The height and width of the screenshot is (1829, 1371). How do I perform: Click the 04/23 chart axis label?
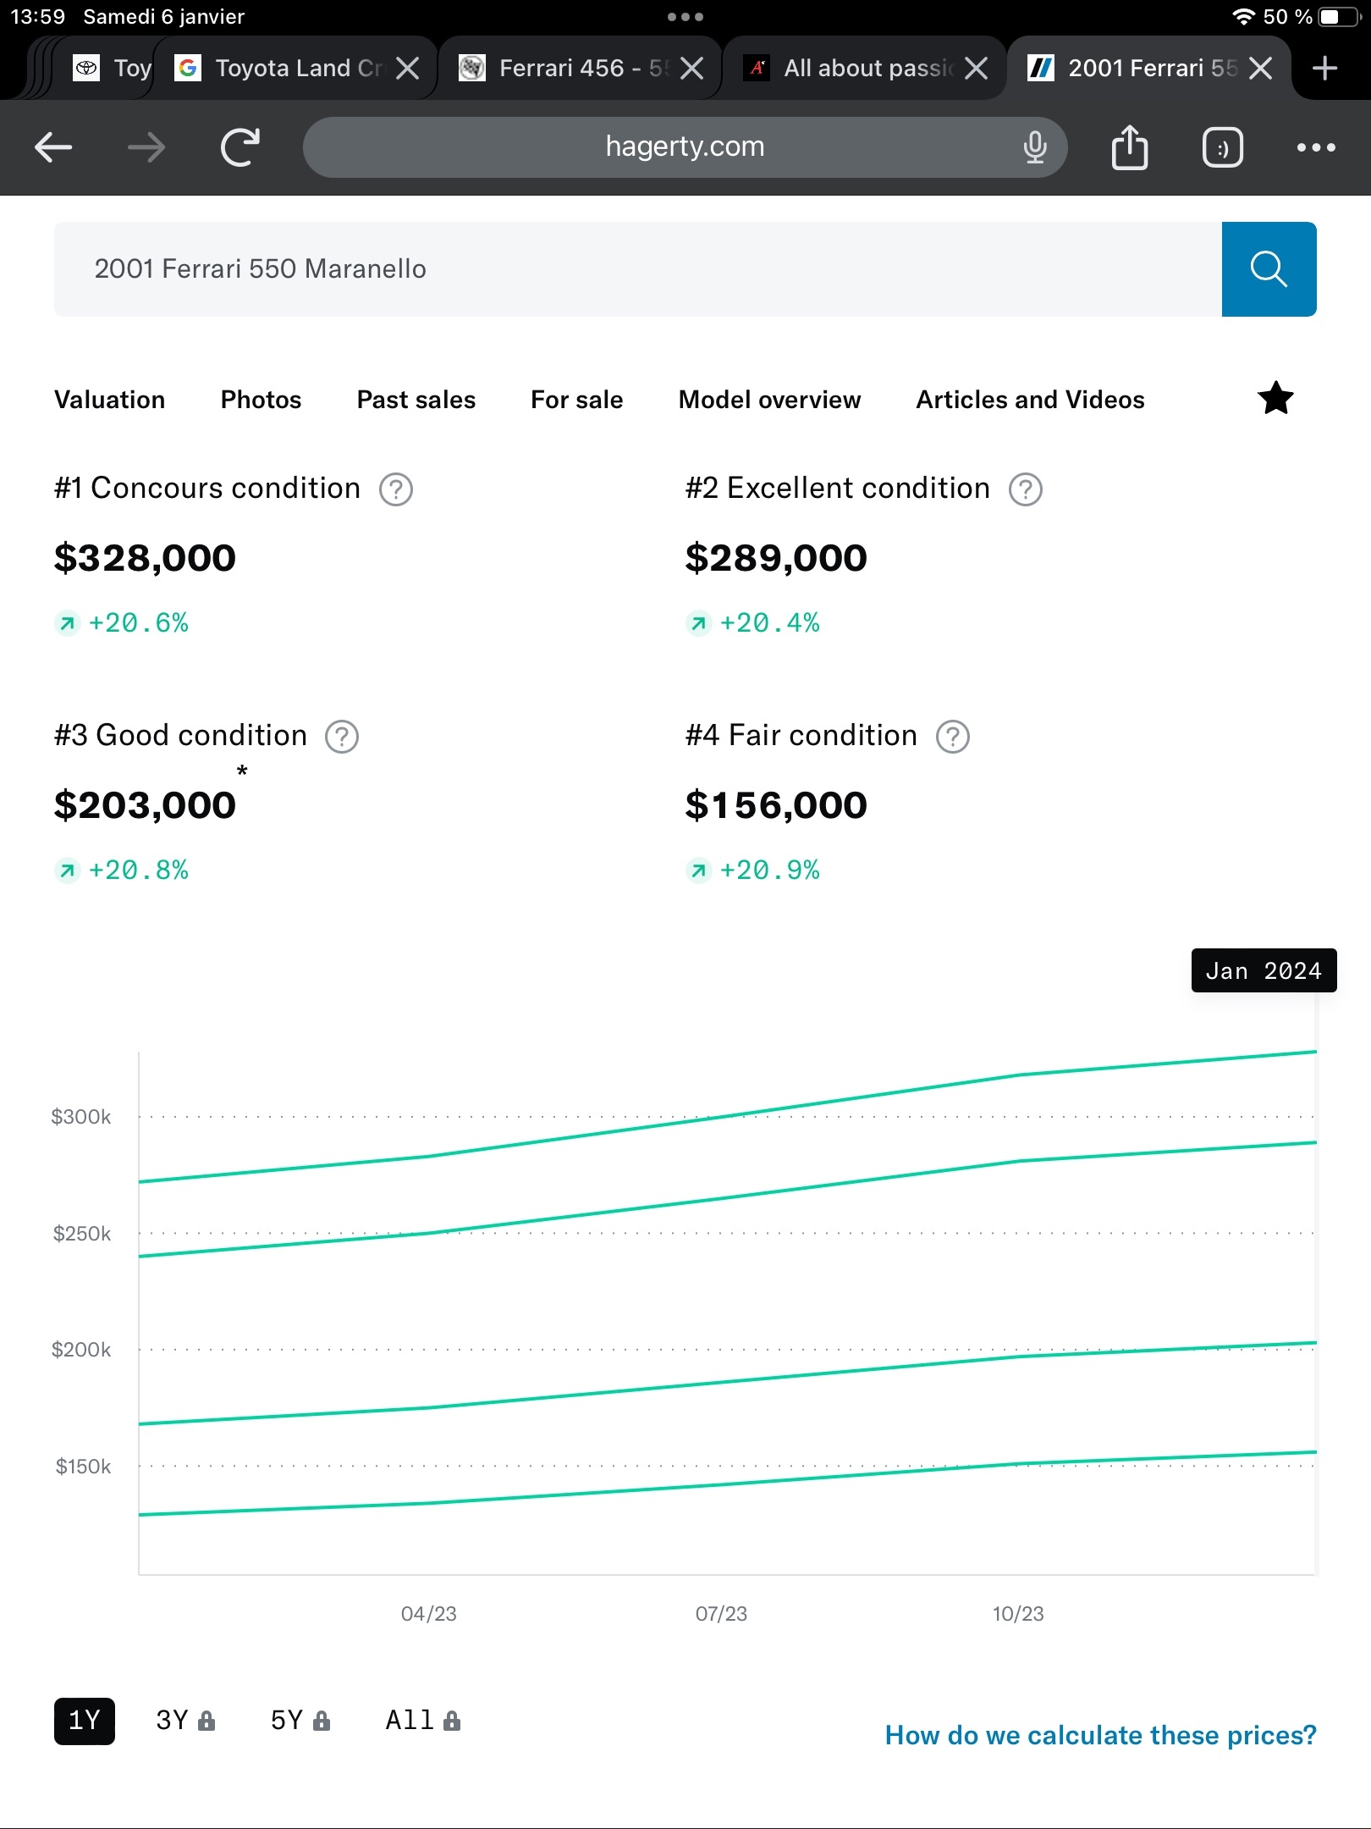tap(429, 1614)
